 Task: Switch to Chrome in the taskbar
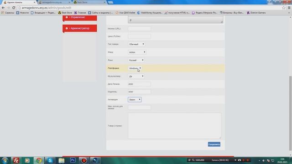[x=39, y=160]
